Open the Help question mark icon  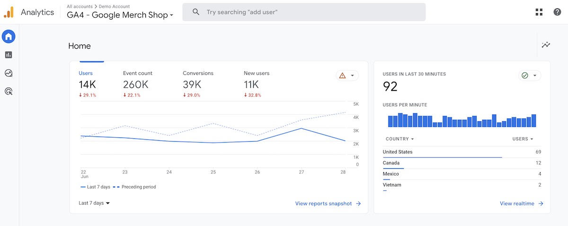pyautogui.click(x=557, y=12)
